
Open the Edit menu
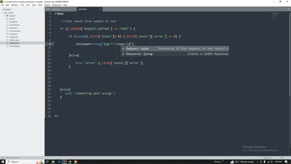(7, 5)
